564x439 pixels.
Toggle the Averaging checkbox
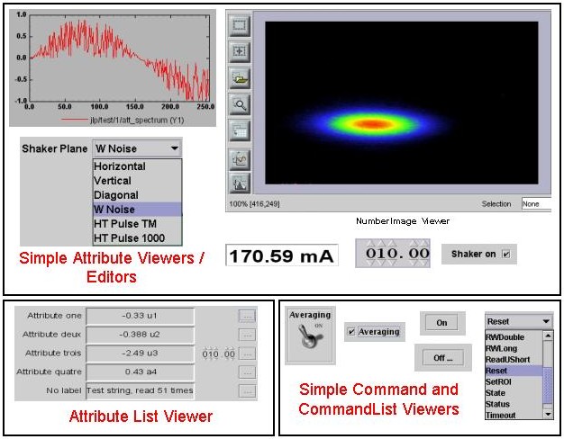coord(351,332)
